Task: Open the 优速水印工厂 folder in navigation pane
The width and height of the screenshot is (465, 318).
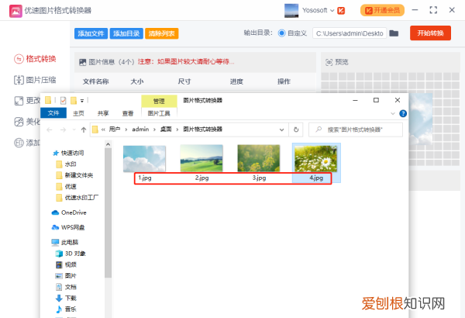Action: click(77, 198)
